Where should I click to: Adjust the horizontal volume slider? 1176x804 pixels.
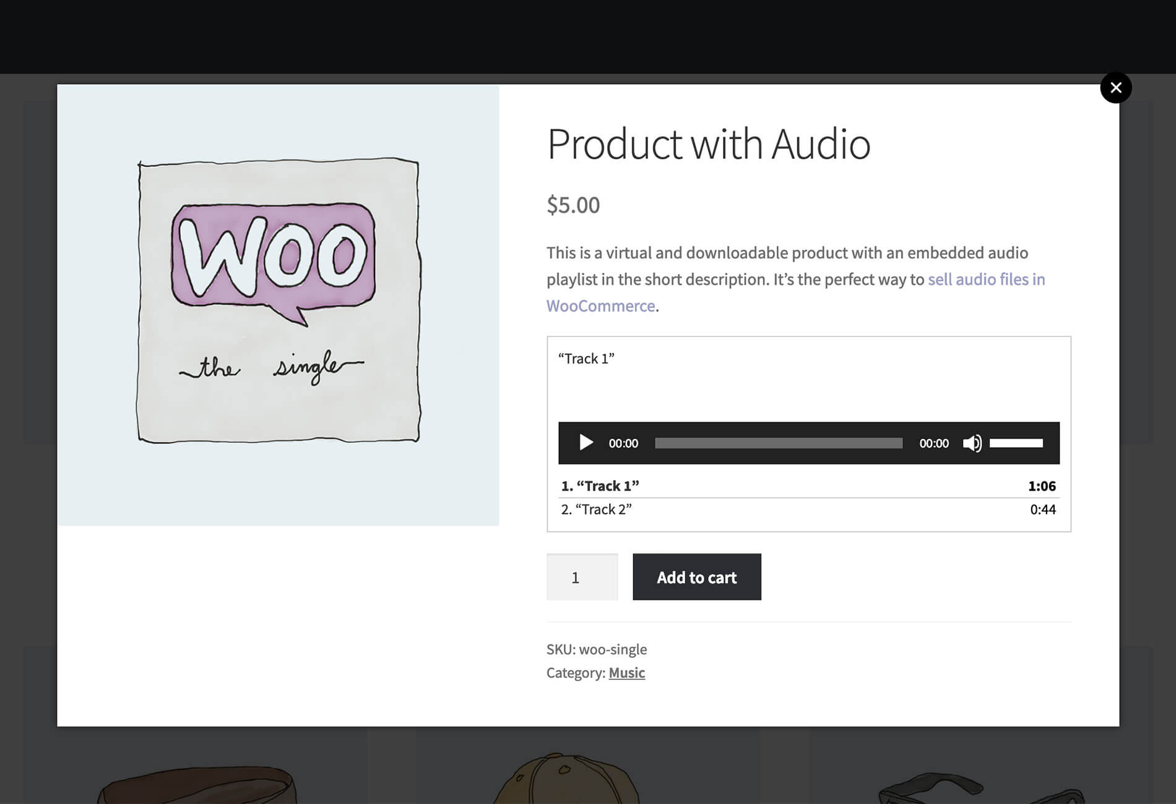1016,443
